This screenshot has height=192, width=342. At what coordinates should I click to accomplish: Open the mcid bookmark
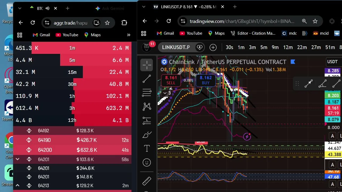point(321,33)
